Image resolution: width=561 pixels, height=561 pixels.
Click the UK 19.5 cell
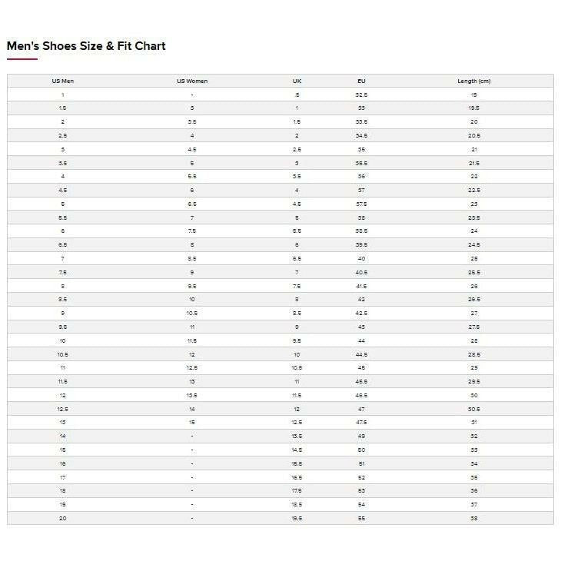click(x=297, y=518)
